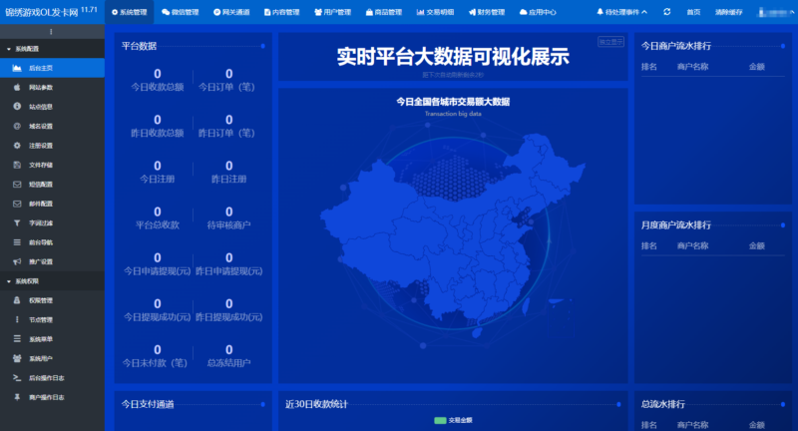The height and width of the screenshot is (431, 798).
Task: Click the 独立显示 button on the banner
Action: point(610,42)
